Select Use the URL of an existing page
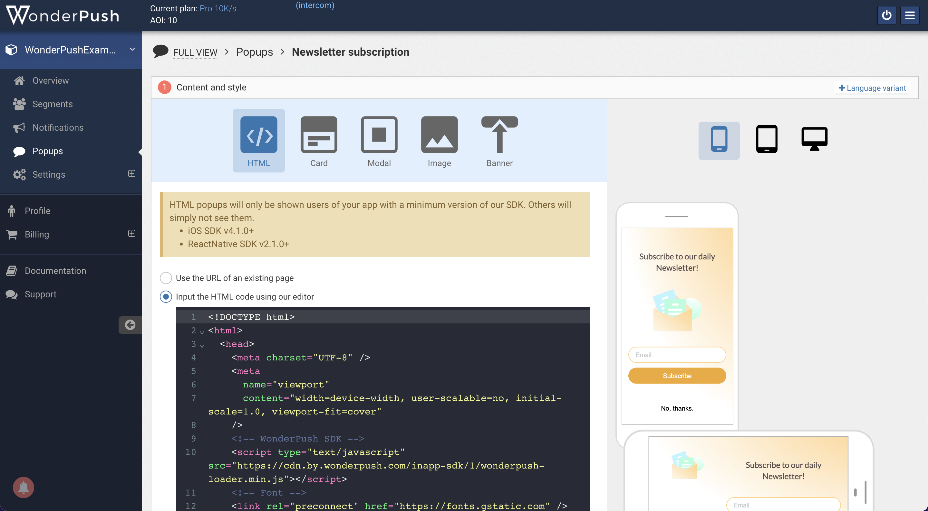Image resolution: width=928 pixels, height=511 pixels. pyautogui.click(x=166, y=278)
